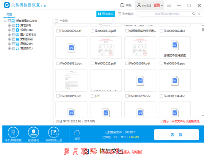Clear the filter with the X icon
The width and height of the screenshot is (205, 155).
[199, 14]
